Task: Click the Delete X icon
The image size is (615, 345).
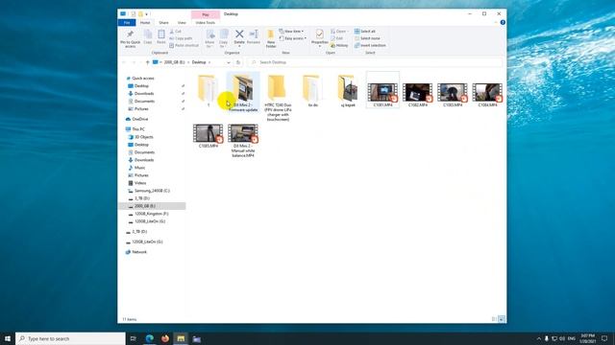Action: pyautogui.click(x=239, y=34)
